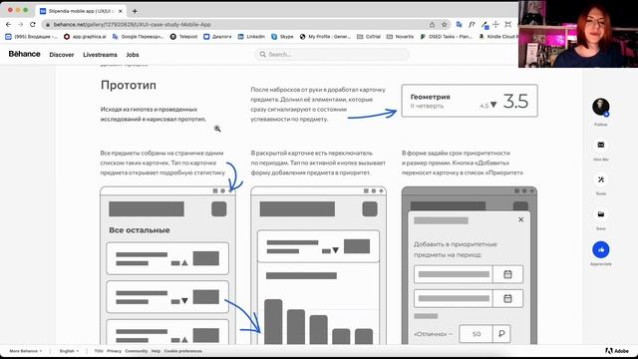Appreciate the project with thumbs-up button
This screenshot has height=359, width=638.
pyautogui.click(x=600, y=249)
